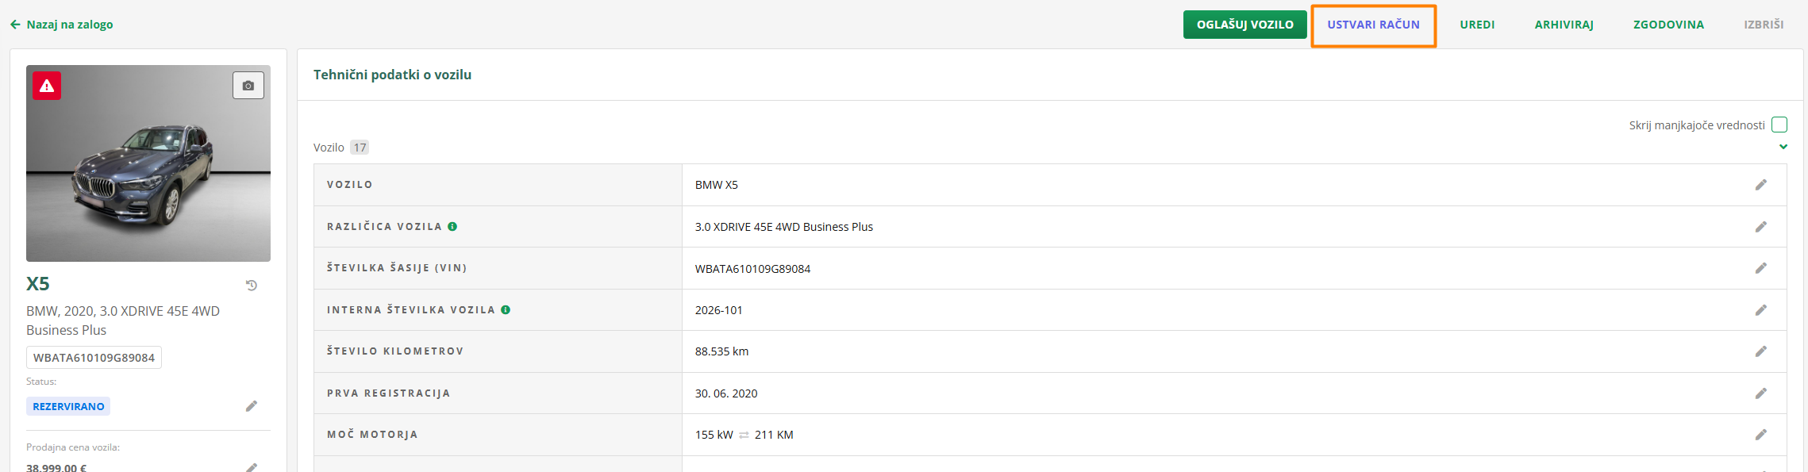Click Ustvari račun button
This screenshot has height=472, width=1808.
pos(1373,25)
